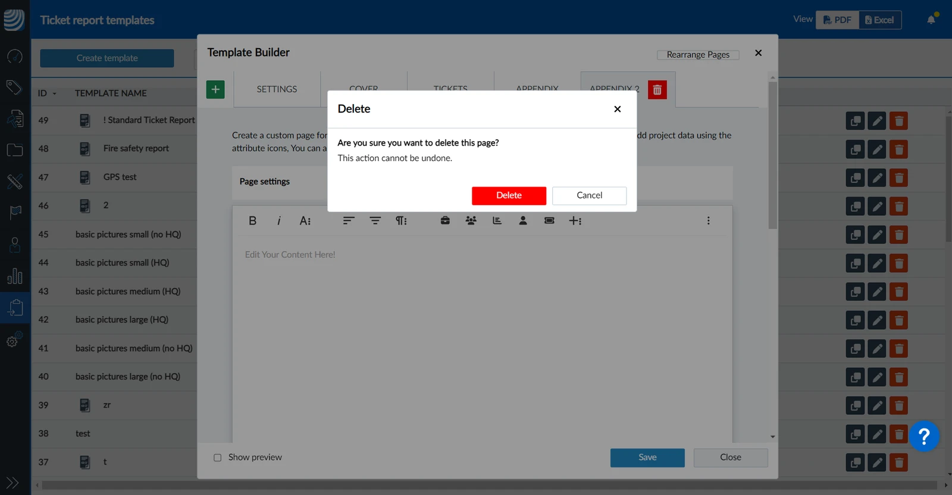Close the Template Builder window

758,53
